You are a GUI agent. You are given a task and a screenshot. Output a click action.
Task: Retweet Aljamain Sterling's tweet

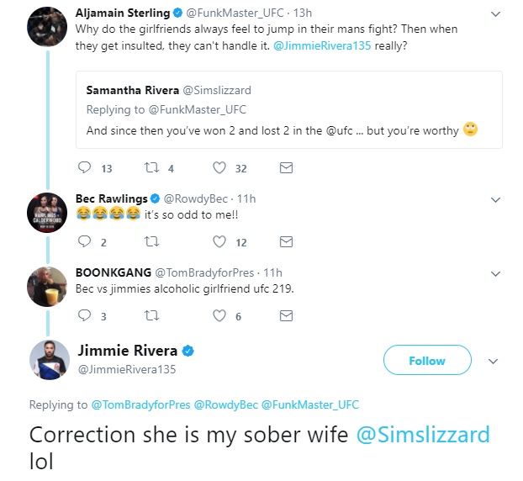point(151,168)
